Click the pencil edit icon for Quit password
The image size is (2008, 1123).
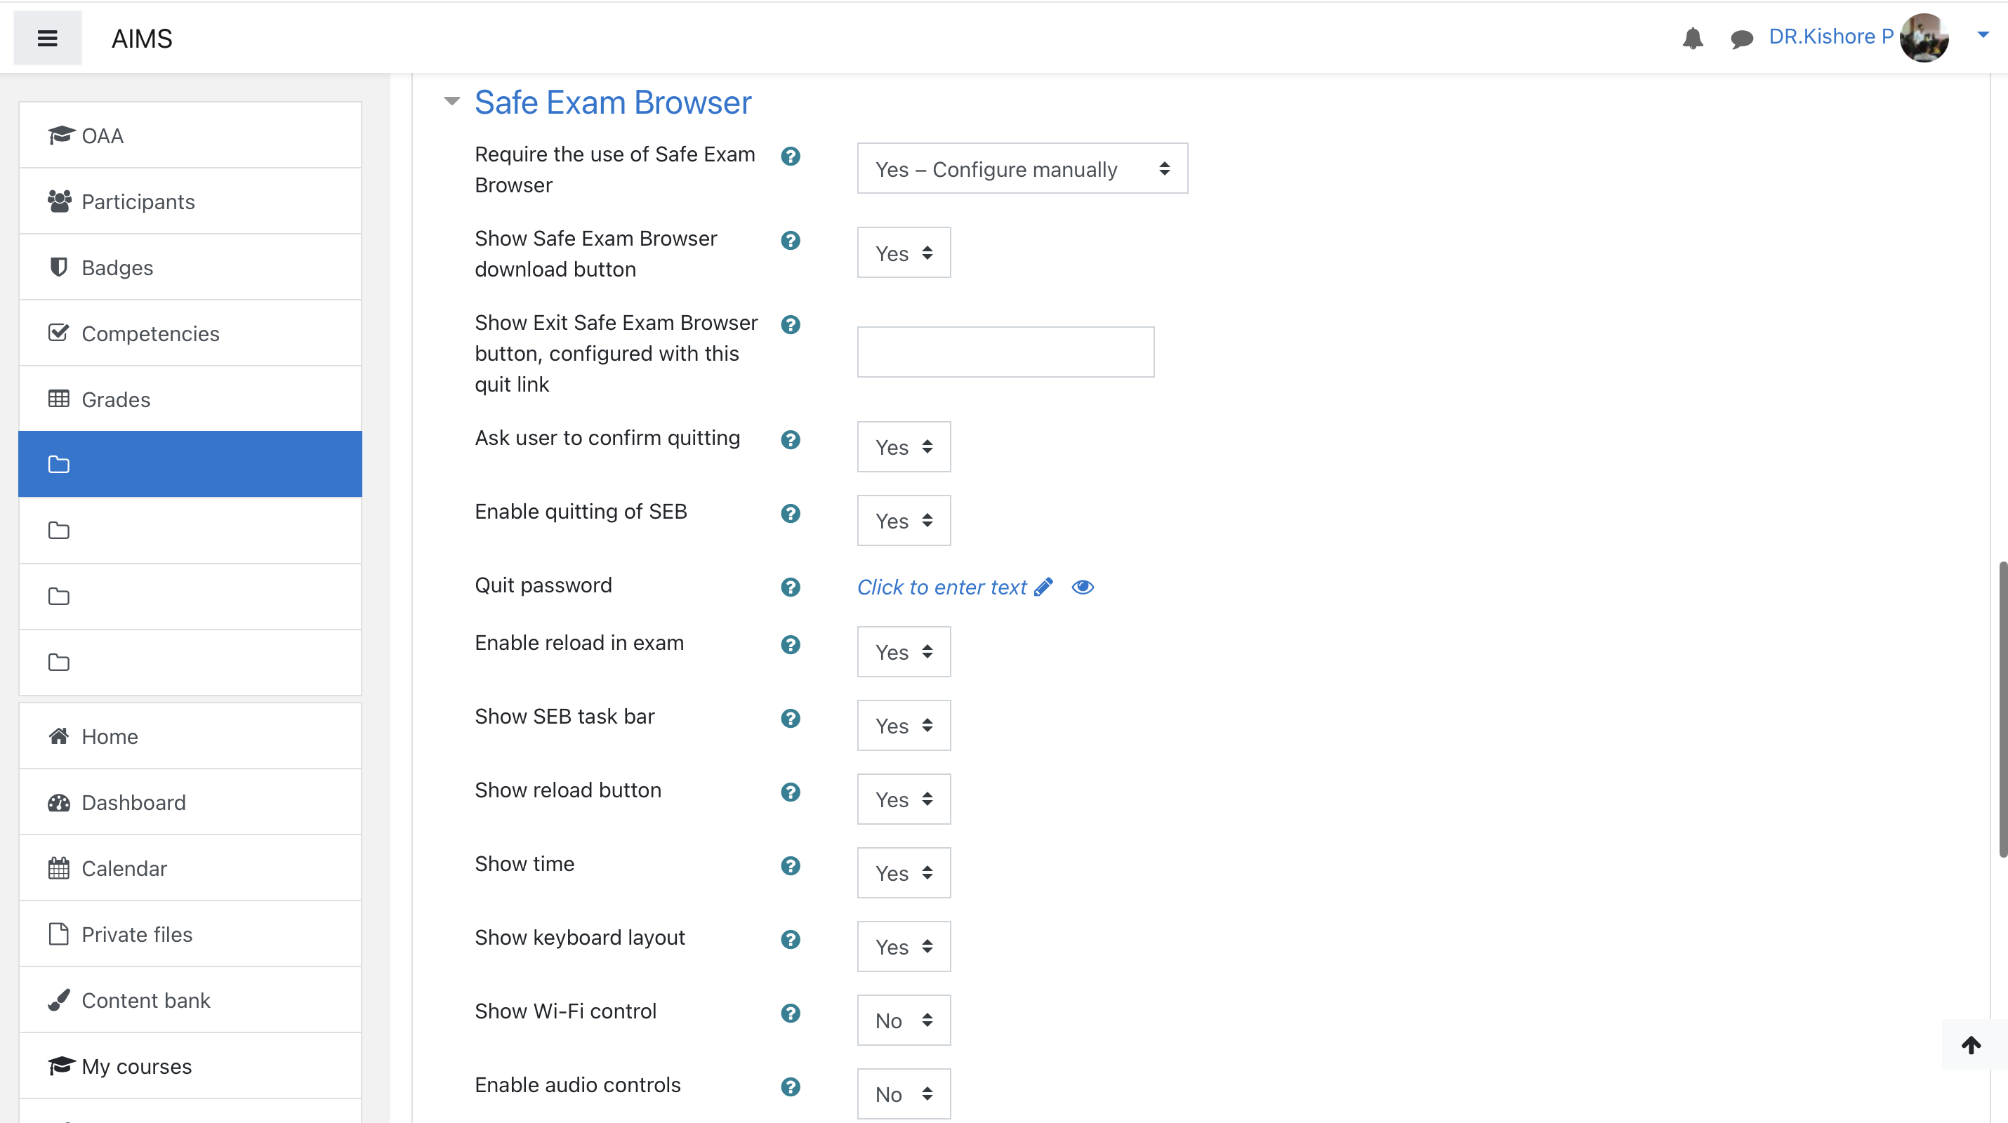(1044, 587)
